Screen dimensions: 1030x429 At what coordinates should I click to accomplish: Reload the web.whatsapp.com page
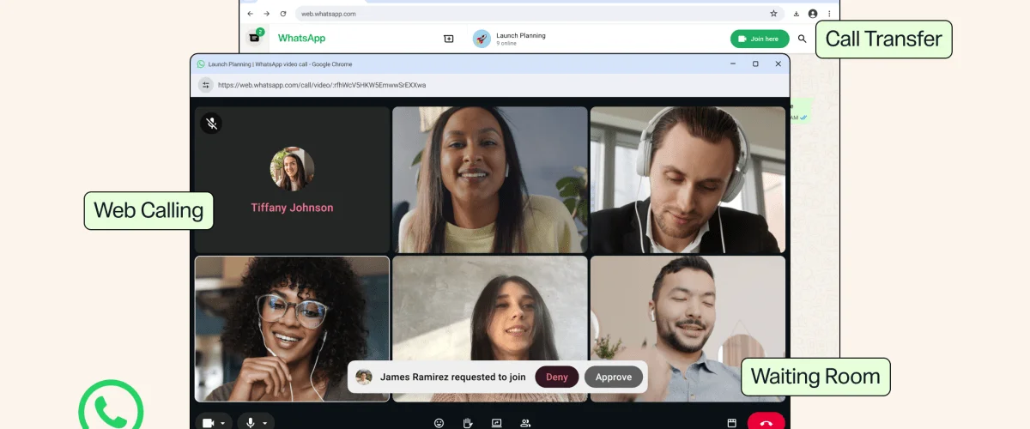click(x=283, y=14)
